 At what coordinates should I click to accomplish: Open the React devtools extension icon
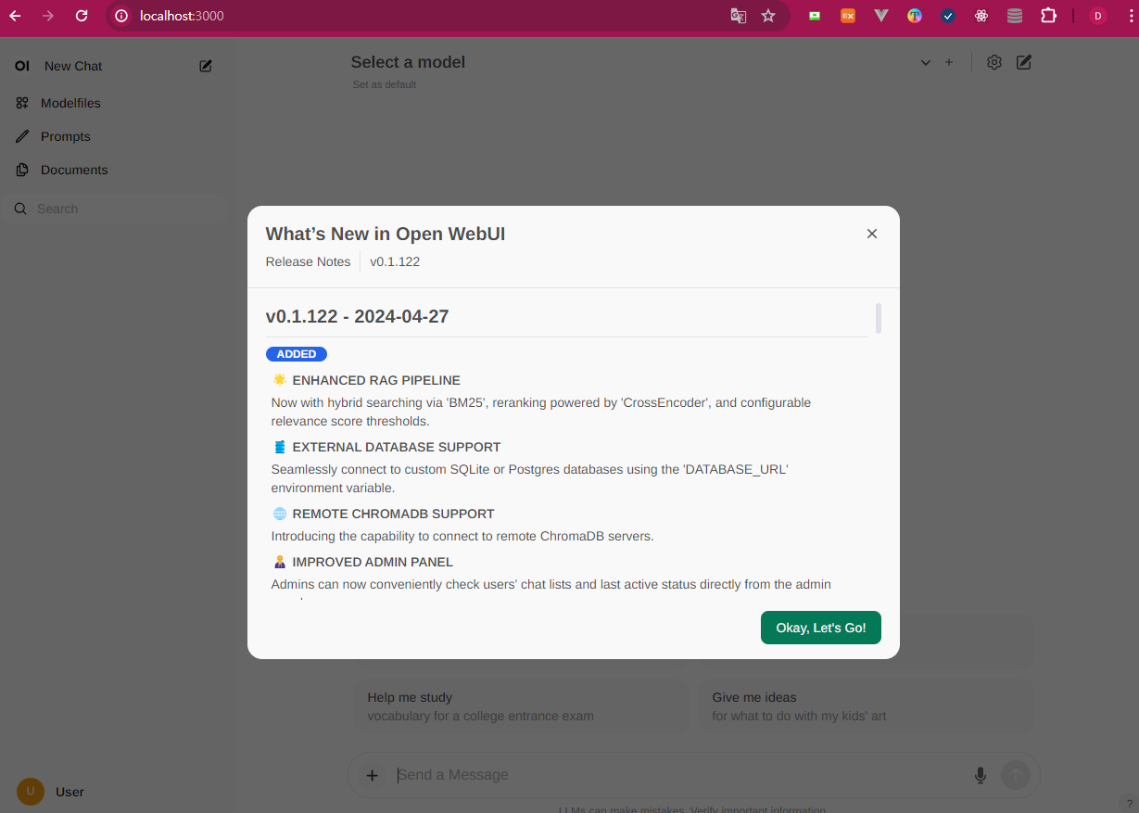[x=981, y=16]
